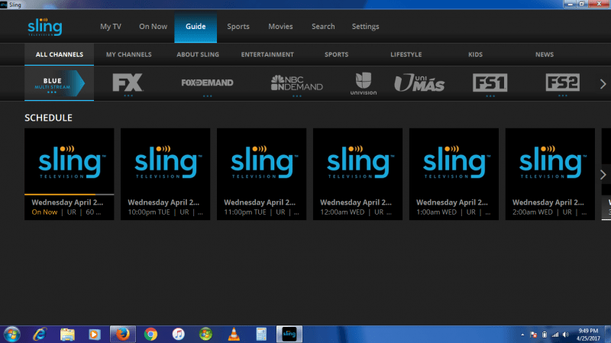The height and width of the screenshot is (343, 611).
Task: Open the NBC On Demand channel
Action: (297, 83)
